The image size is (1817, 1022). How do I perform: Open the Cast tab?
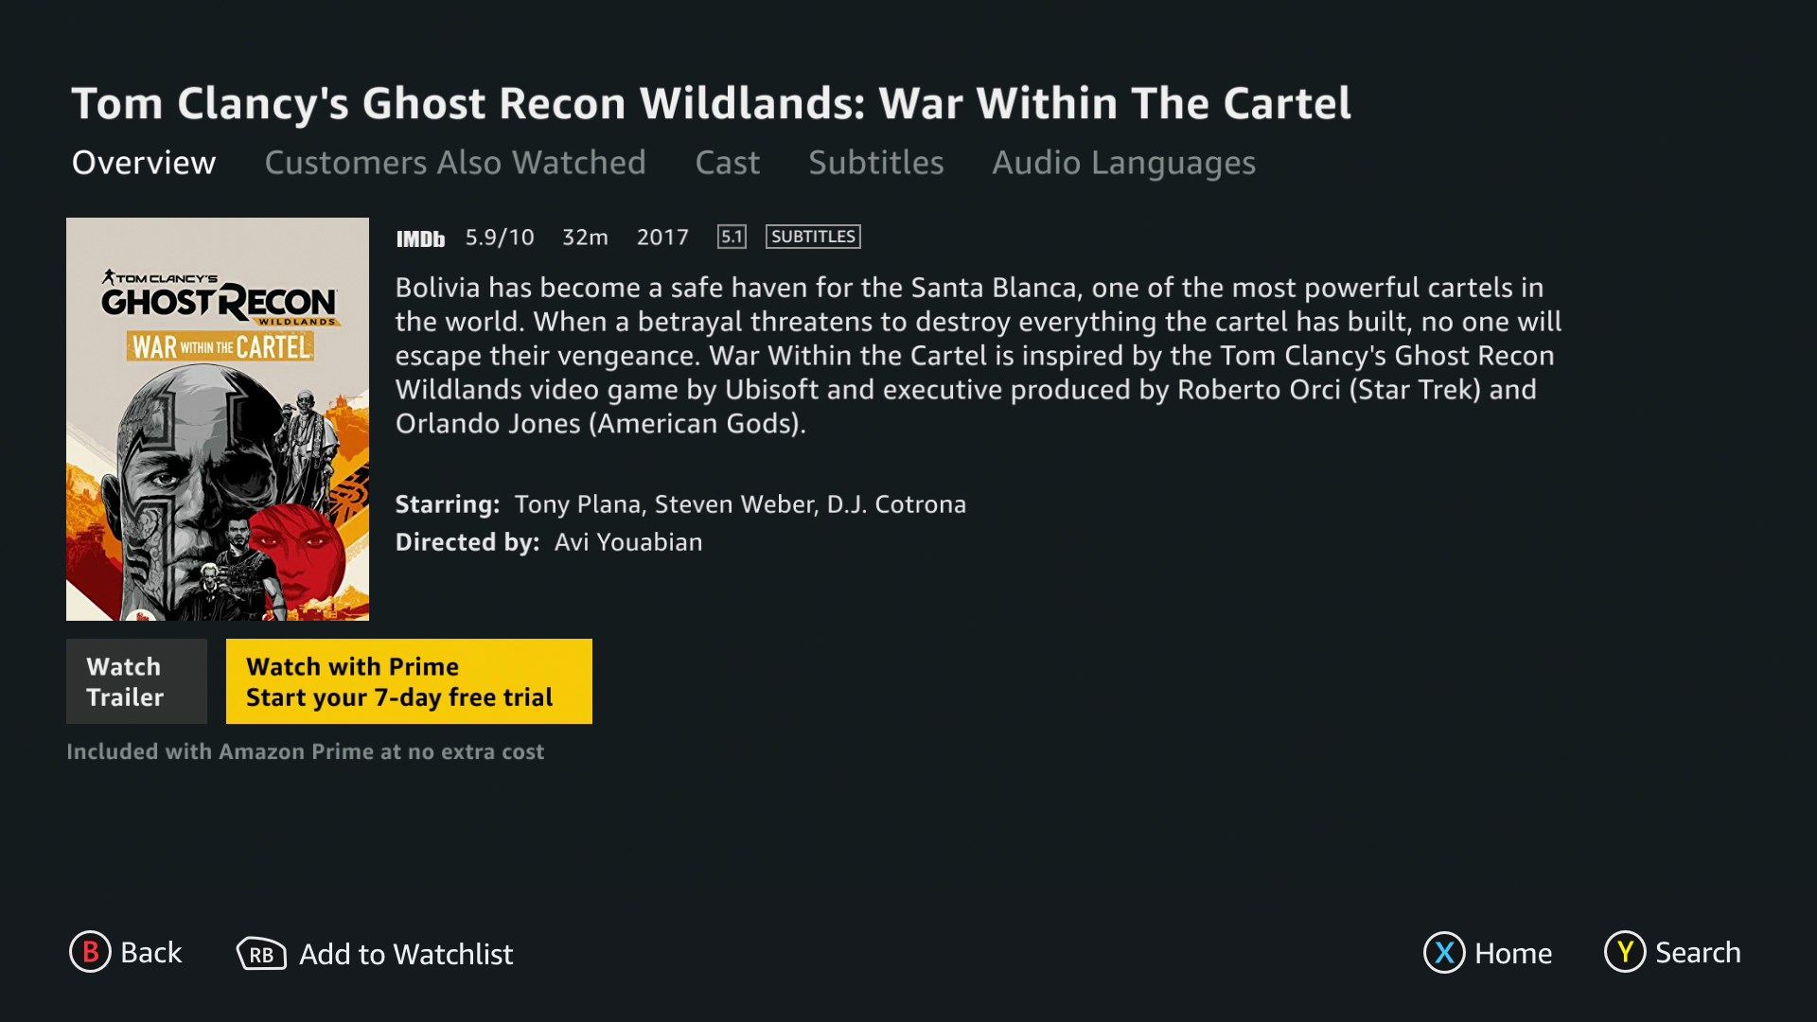(727, 163)
